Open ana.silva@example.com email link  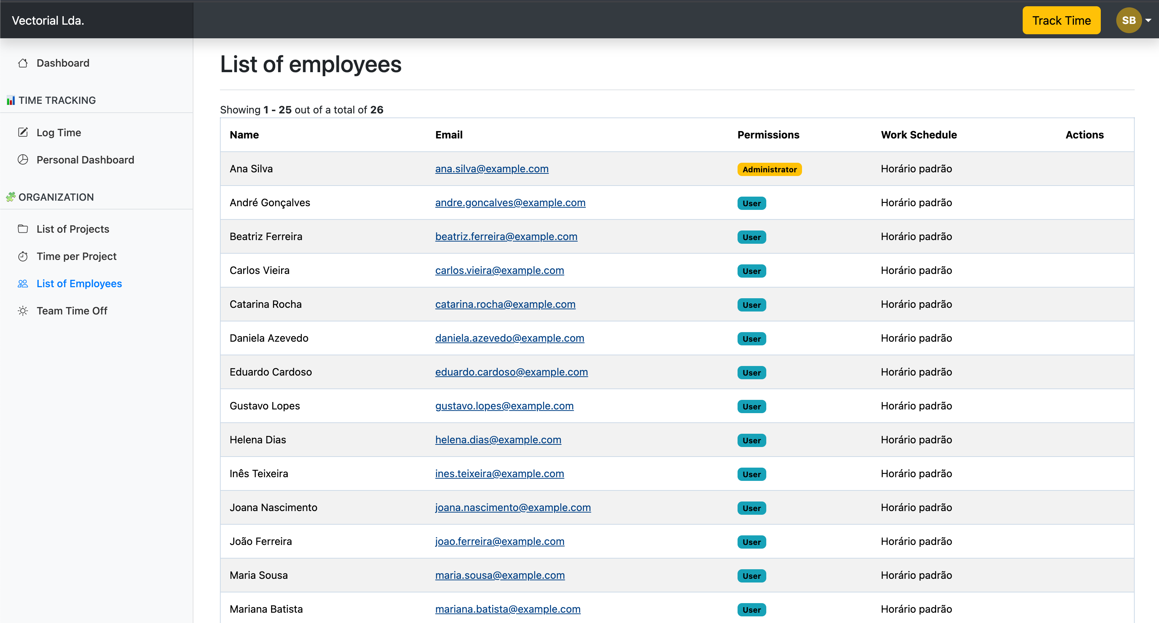click(491, 169)
